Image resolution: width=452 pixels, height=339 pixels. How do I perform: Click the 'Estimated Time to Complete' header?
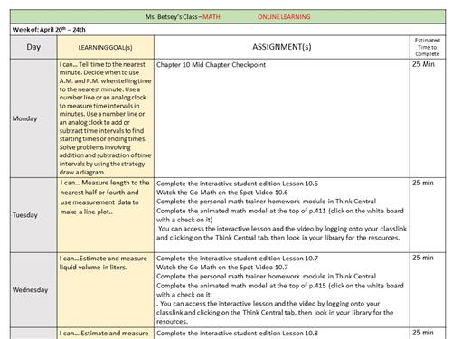click(x=428, y=47)
